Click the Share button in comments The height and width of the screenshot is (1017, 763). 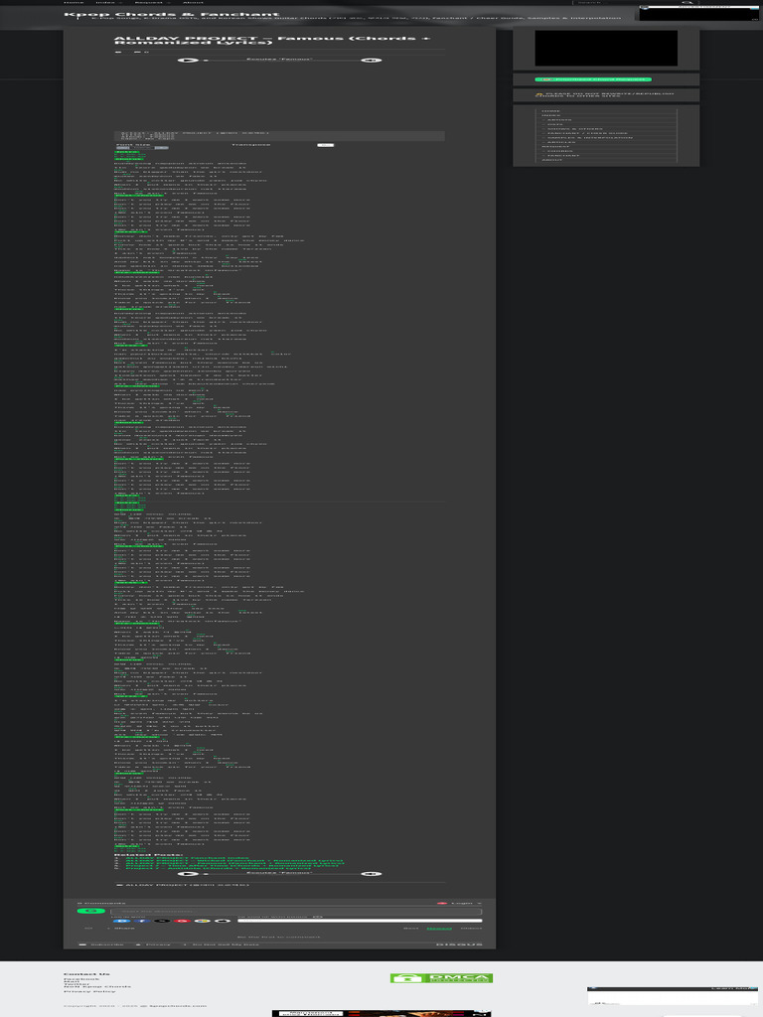tap(122, 929)
